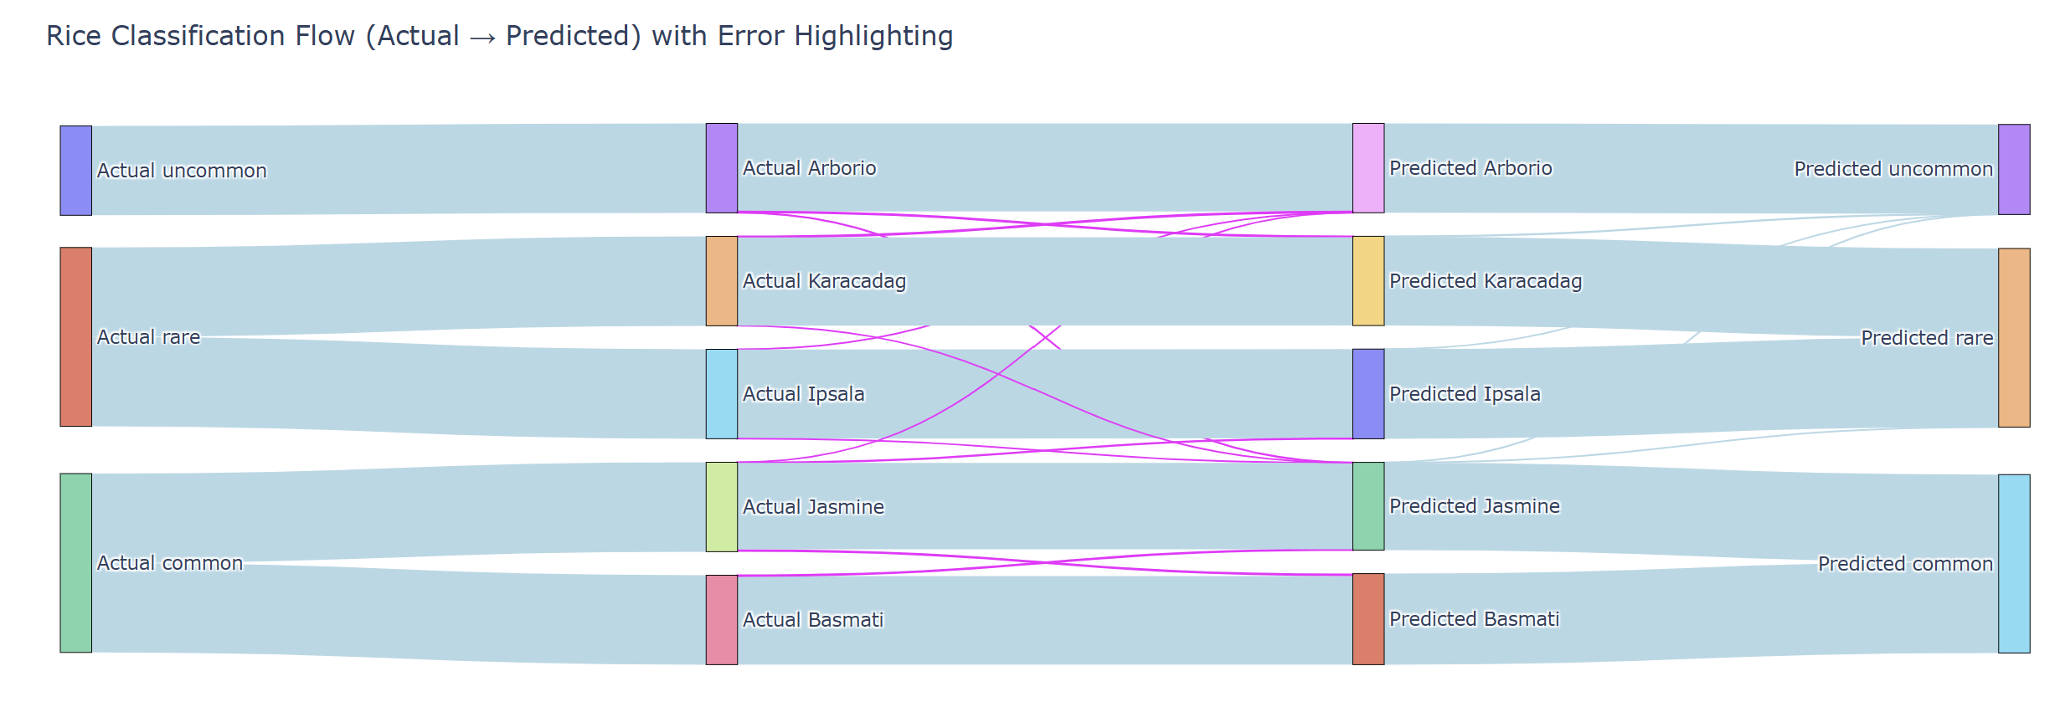Image resolution: width=2060 pixels, height=707 pixels.
Task: Select the Actual Basmati pink node
Action: pyautogui.click(x=722, y=620)
